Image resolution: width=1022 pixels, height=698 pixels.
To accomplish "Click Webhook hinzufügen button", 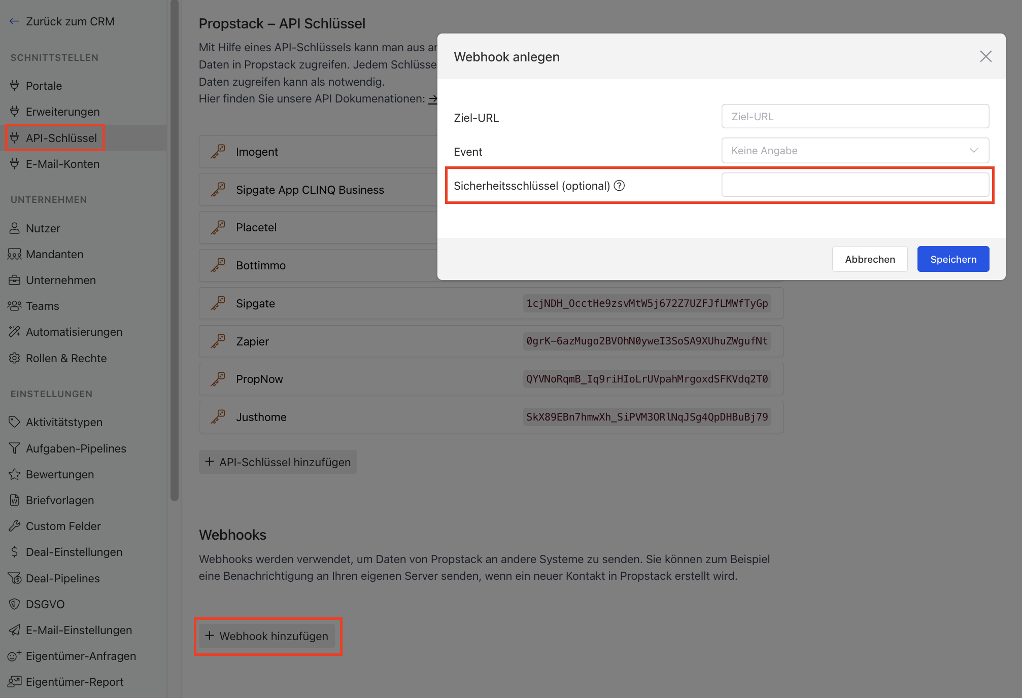I will coord(267,636).
